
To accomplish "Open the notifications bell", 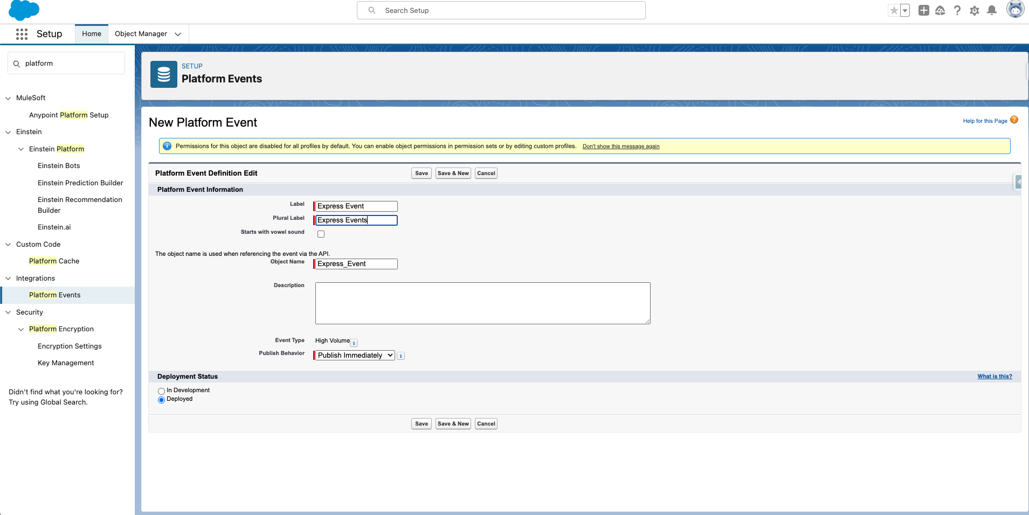I will click(x=992, y=10).
